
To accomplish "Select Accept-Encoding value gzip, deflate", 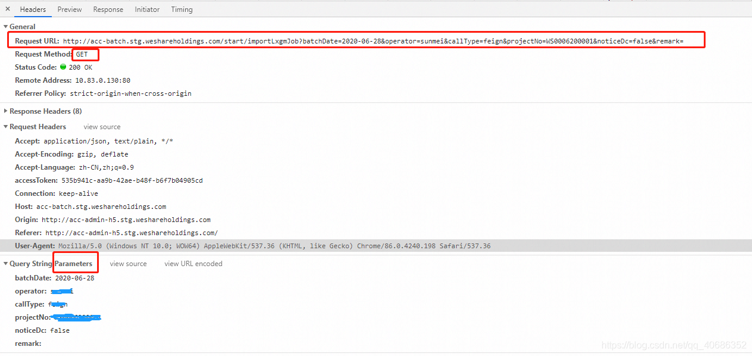I will tap(102, 154).
